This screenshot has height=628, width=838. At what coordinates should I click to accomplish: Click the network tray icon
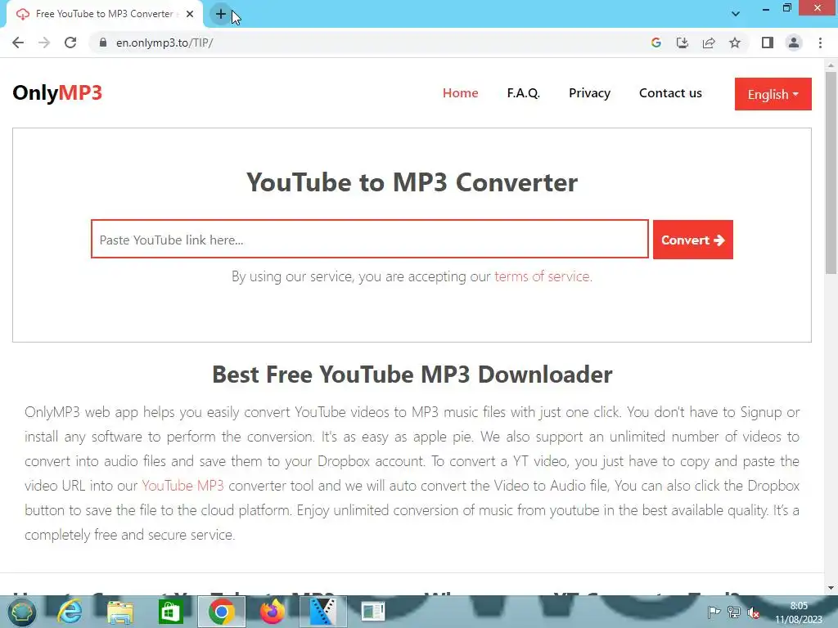(734, 612)
